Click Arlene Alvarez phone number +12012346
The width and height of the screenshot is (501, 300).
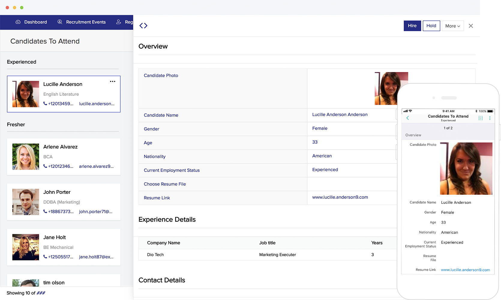coord(58,166)
